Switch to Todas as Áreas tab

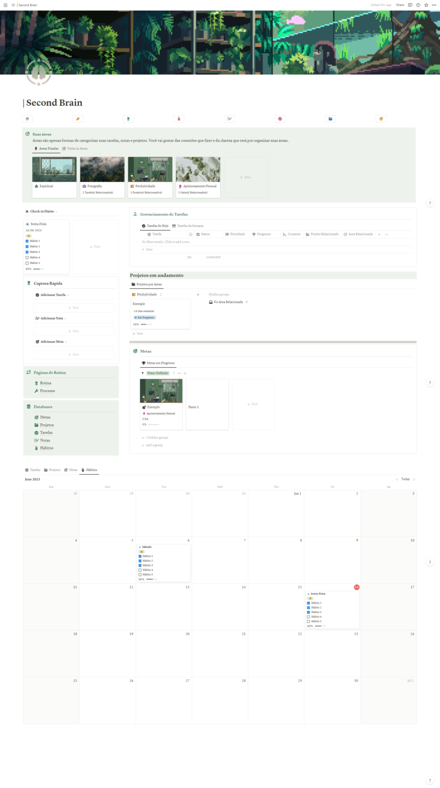pyautogui.click(x=75, y=149)
